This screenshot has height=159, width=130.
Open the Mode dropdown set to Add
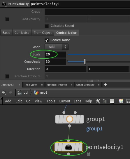coord(57,47)
